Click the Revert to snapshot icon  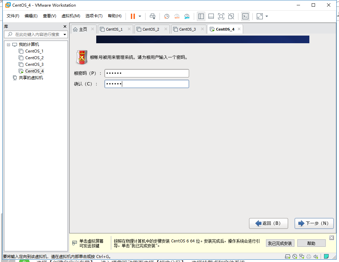[176, 16]
